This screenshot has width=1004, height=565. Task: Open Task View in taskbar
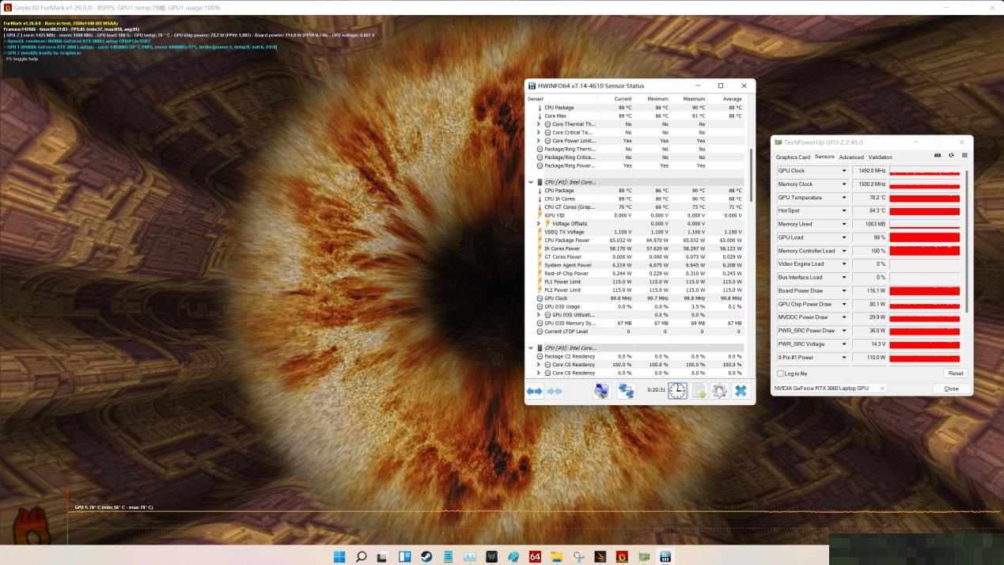[x=383, y=556]
